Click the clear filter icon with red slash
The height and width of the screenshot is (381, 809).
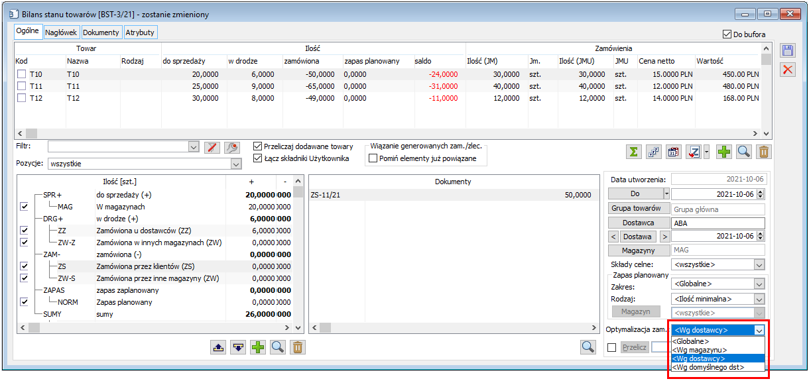point(212,147)
